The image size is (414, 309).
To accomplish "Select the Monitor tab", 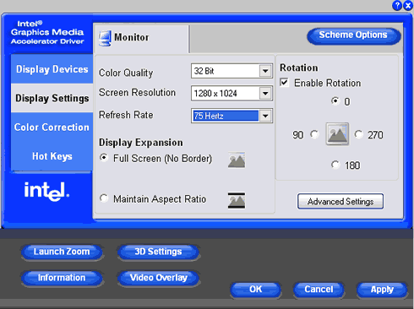I will click(142, 39).
